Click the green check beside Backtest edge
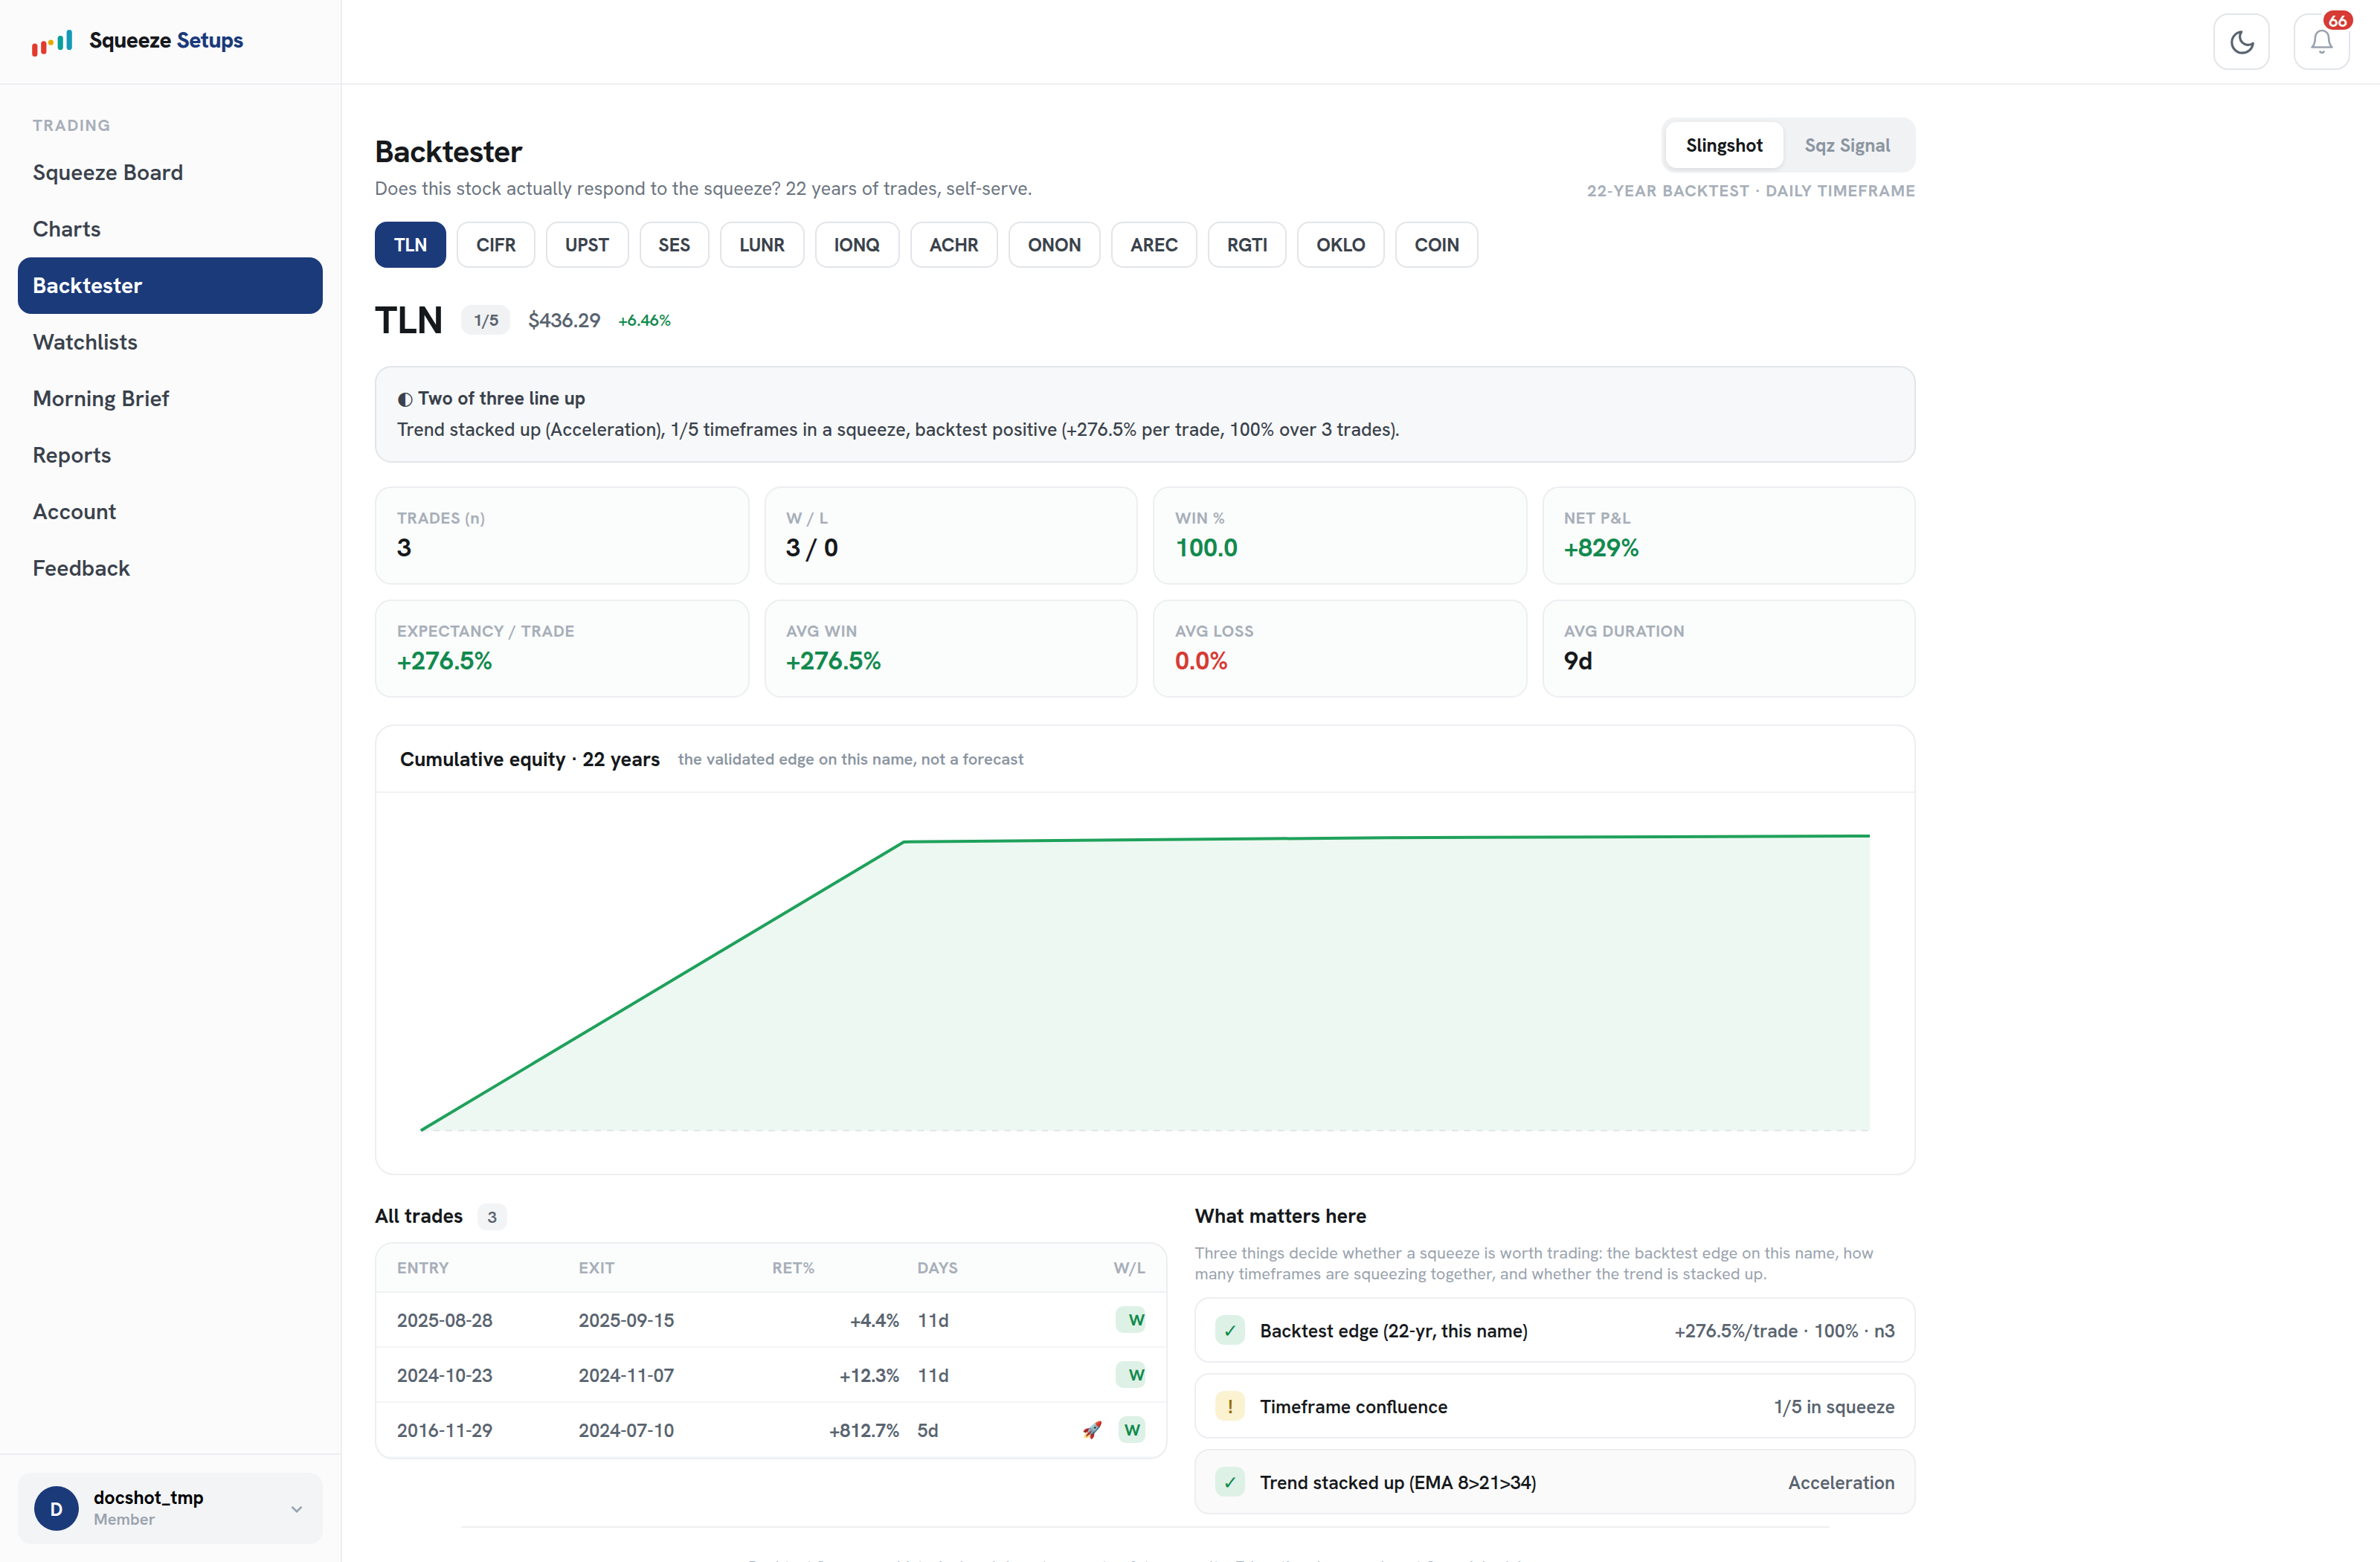 1230,1331
